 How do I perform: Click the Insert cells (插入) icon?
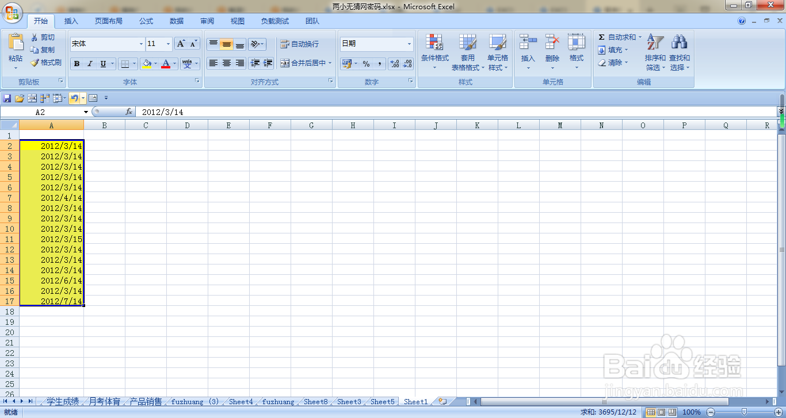[x=528, y=42]
